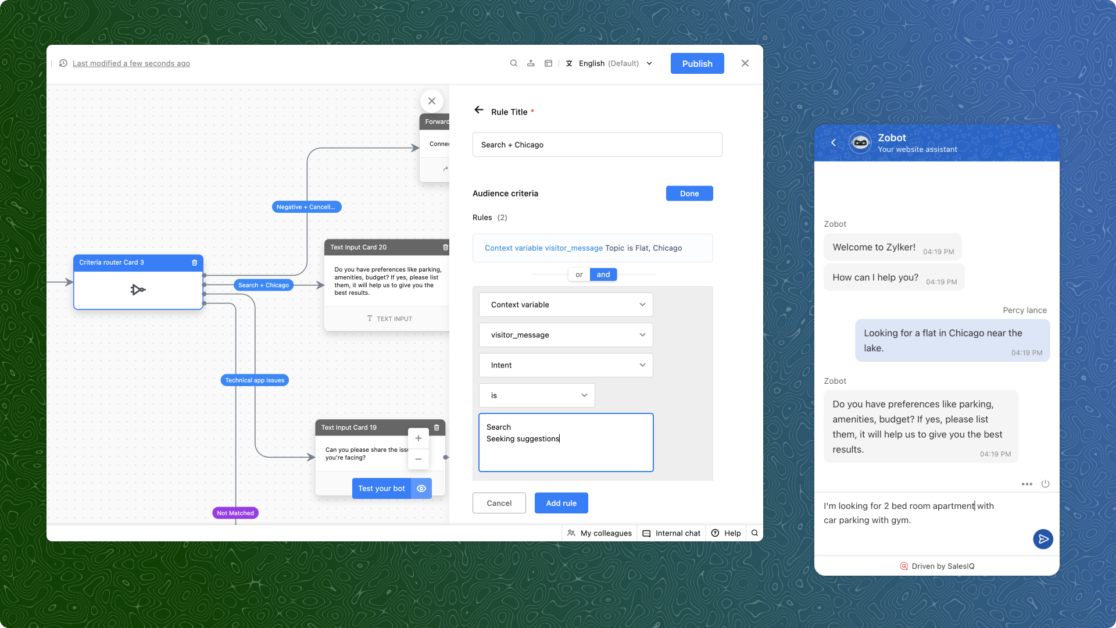Click trash icon on Text Input Card 20
Screen dimensions: 1116x628
(446, 248)
